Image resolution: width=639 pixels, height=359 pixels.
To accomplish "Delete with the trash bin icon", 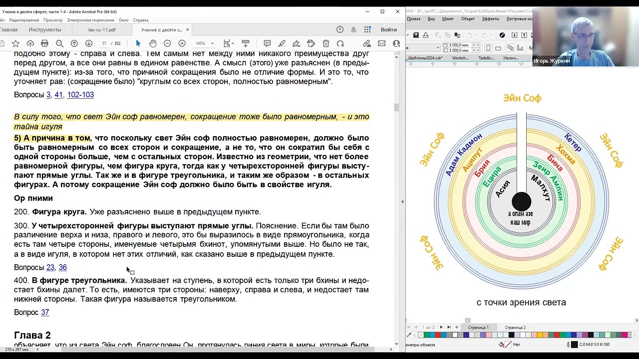I will click(326, 43).
